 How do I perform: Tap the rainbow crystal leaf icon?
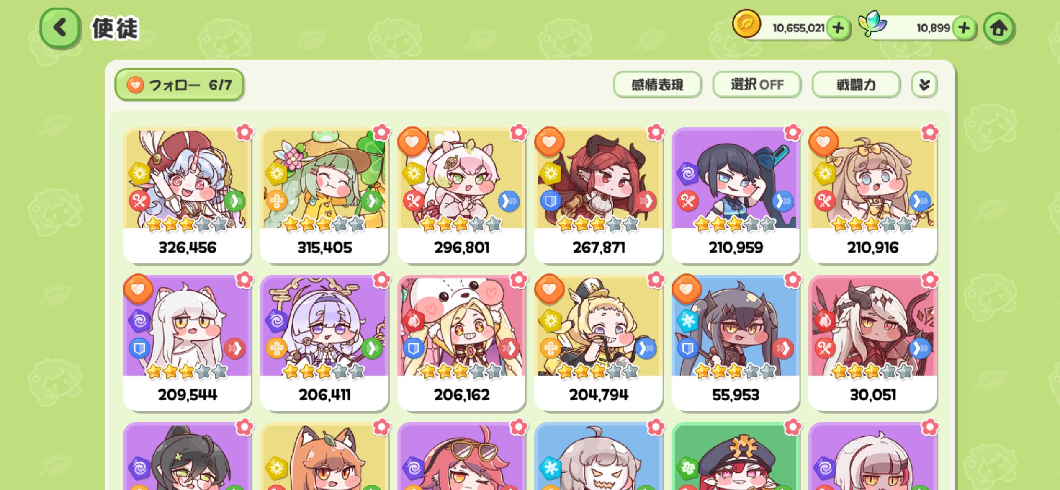(x=872, y=24)
